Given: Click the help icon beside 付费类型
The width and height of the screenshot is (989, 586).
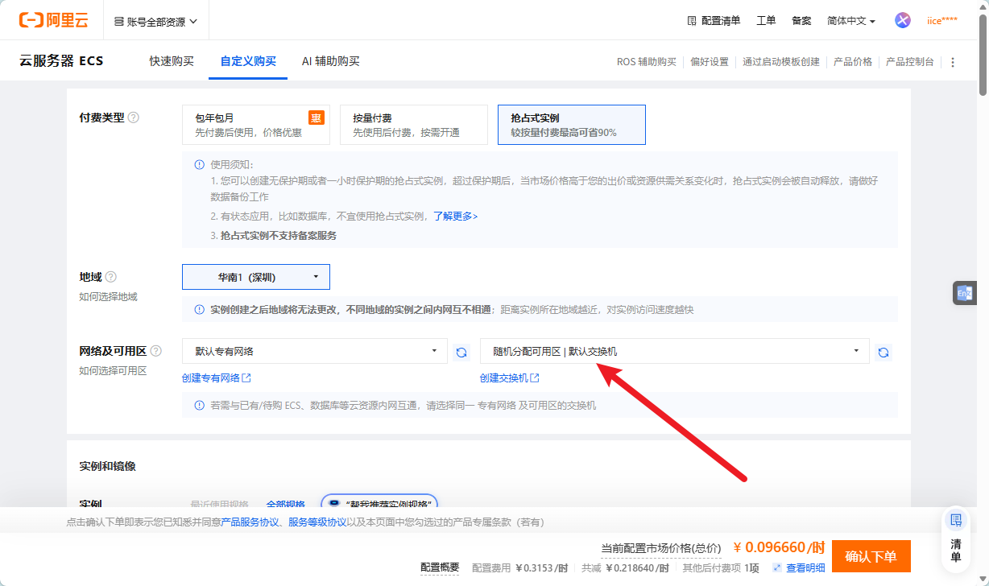Looking at the screenshot, I should click(134, 118).
